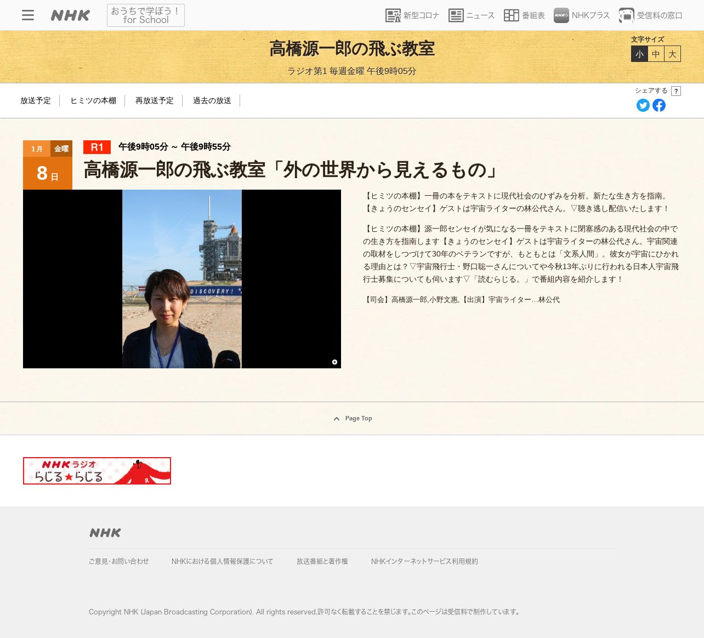Screen dimensions: 704x638
Task: Set text size to 中
Action: (x=656, y=54)
